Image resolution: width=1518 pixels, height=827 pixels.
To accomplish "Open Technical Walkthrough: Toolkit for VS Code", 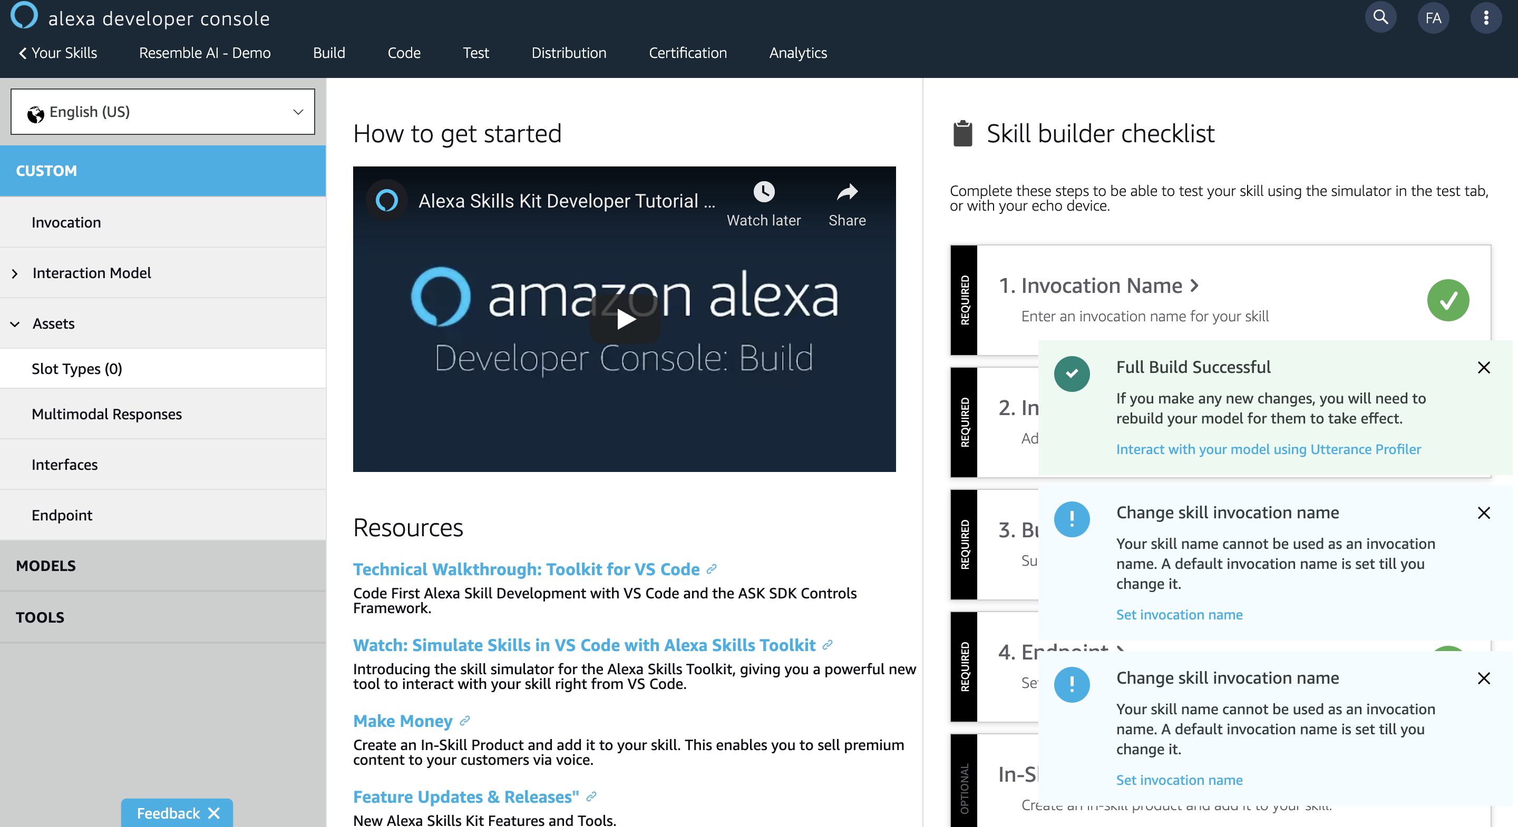I will click(526, 569).
